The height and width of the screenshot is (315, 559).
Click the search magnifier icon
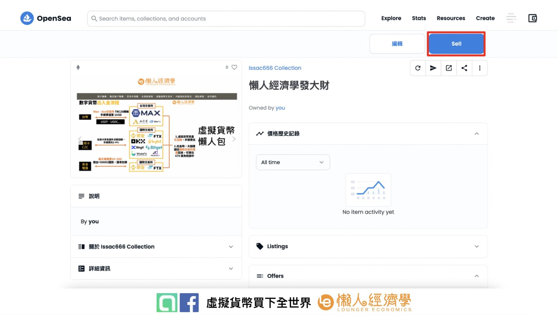click(94, 18)
